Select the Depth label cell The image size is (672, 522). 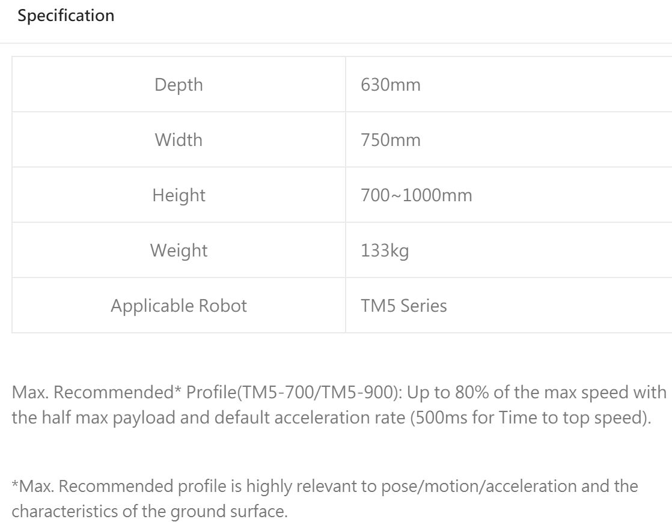(179, 85)
